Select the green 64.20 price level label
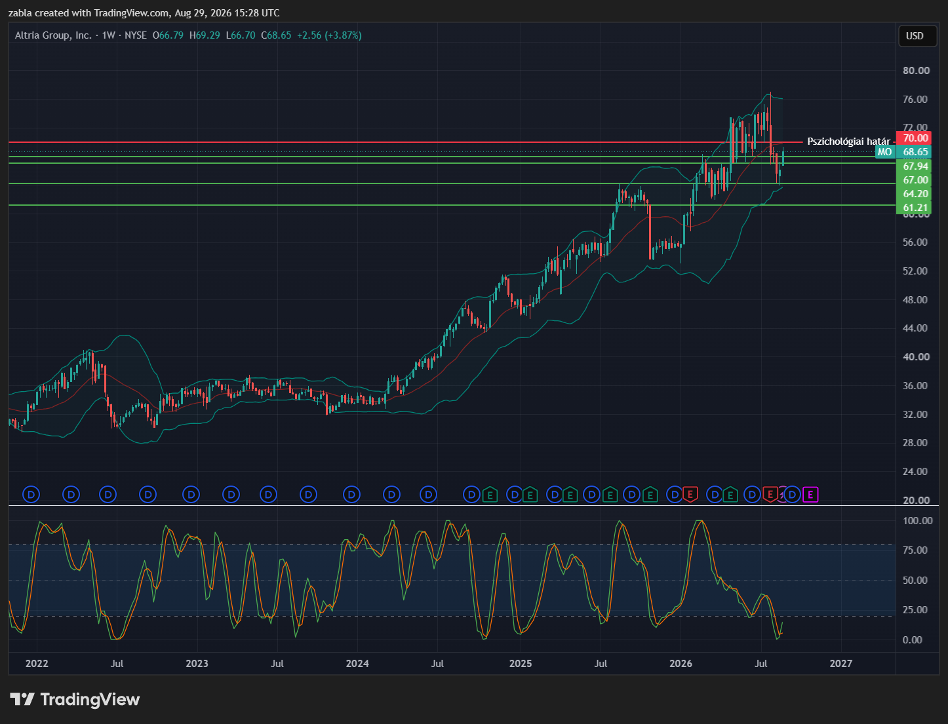 [915, 194]
